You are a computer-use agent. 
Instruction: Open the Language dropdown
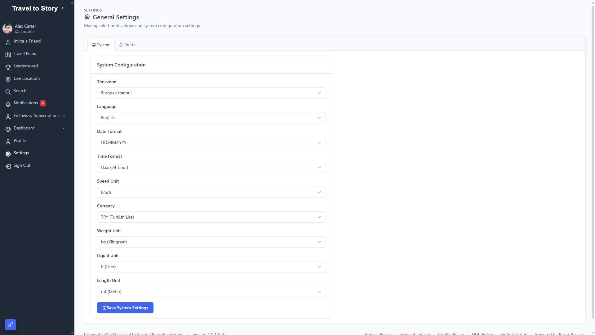coord(211,118)
